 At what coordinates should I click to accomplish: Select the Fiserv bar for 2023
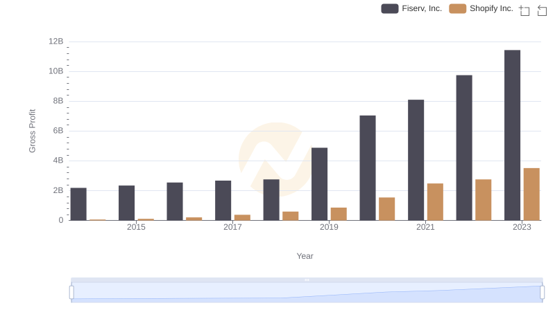click(x=512, y=135)
